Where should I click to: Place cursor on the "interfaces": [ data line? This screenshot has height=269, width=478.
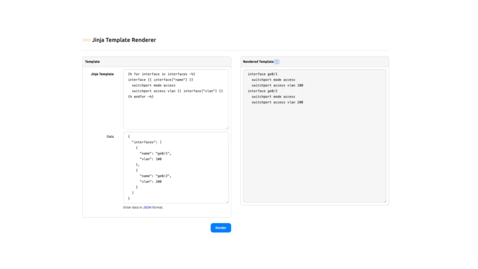click(x=147, y=142)
